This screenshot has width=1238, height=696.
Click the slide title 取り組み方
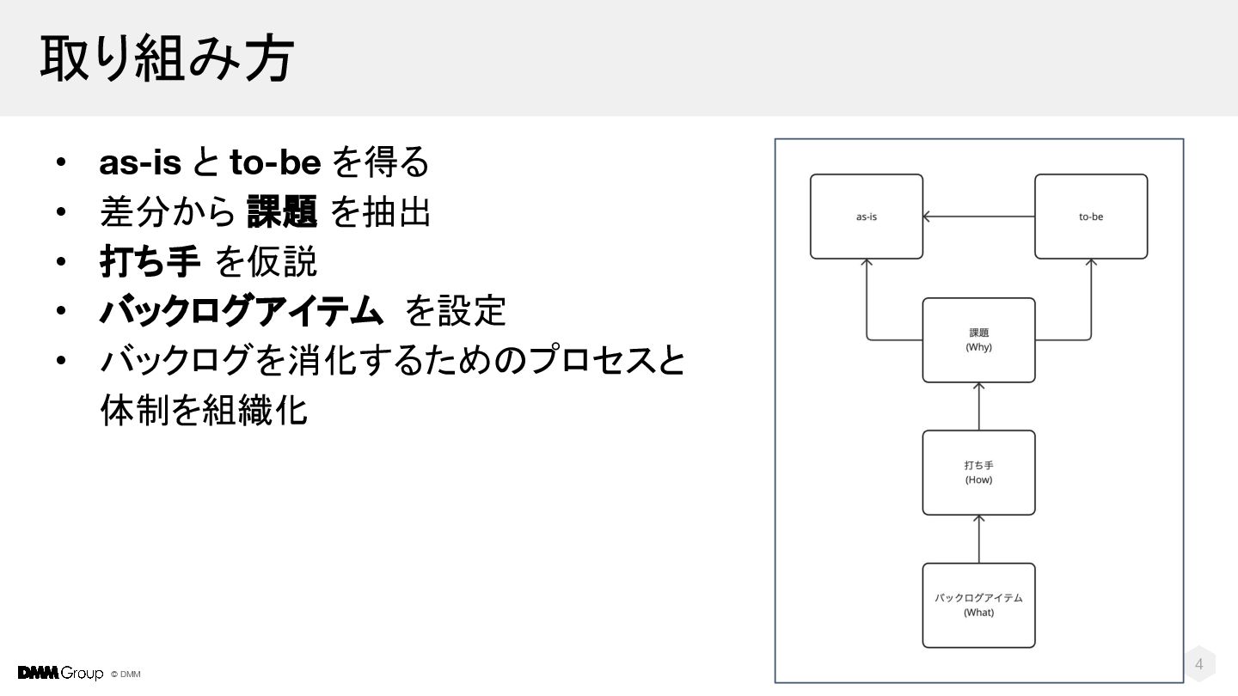coord(167,58)
